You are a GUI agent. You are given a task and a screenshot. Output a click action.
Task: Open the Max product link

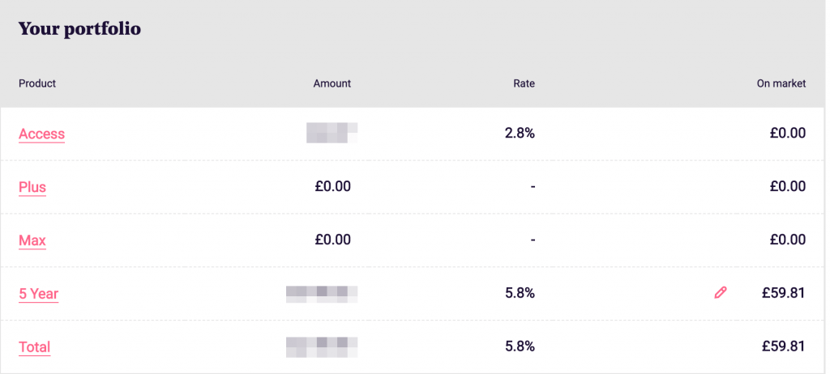click(32, 240)
